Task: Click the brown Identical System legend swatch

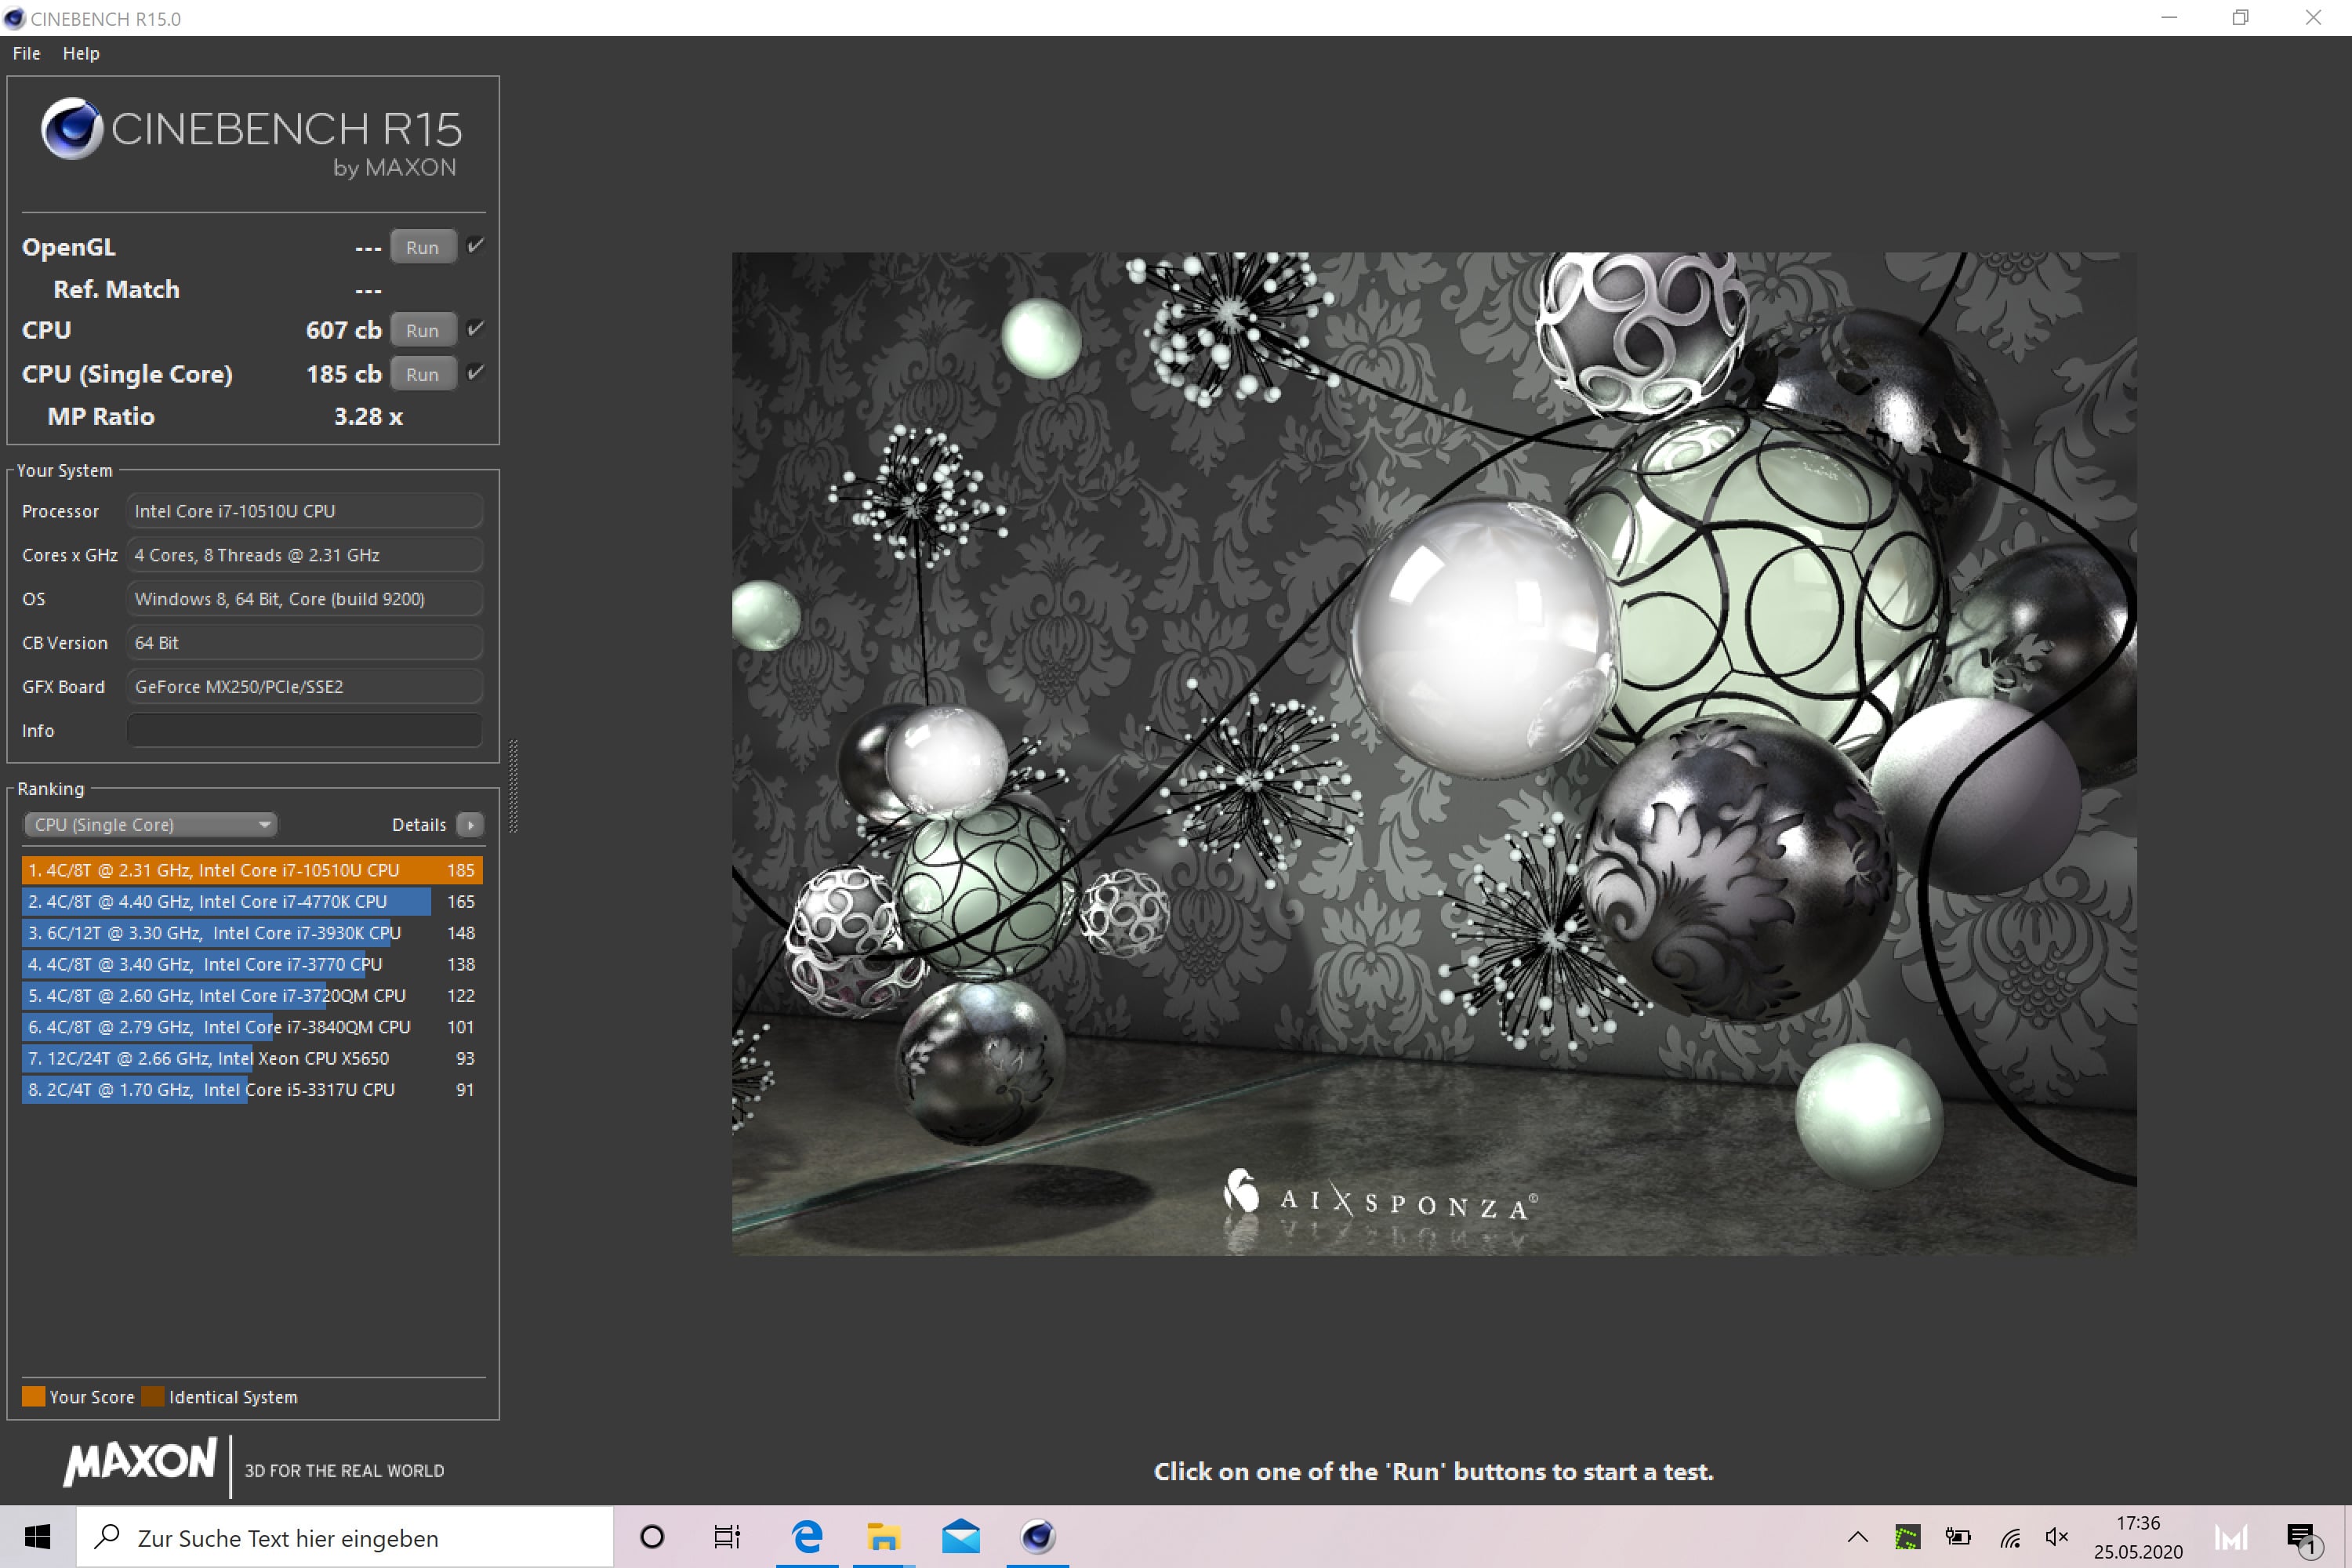Action: tap(153, 1397)
